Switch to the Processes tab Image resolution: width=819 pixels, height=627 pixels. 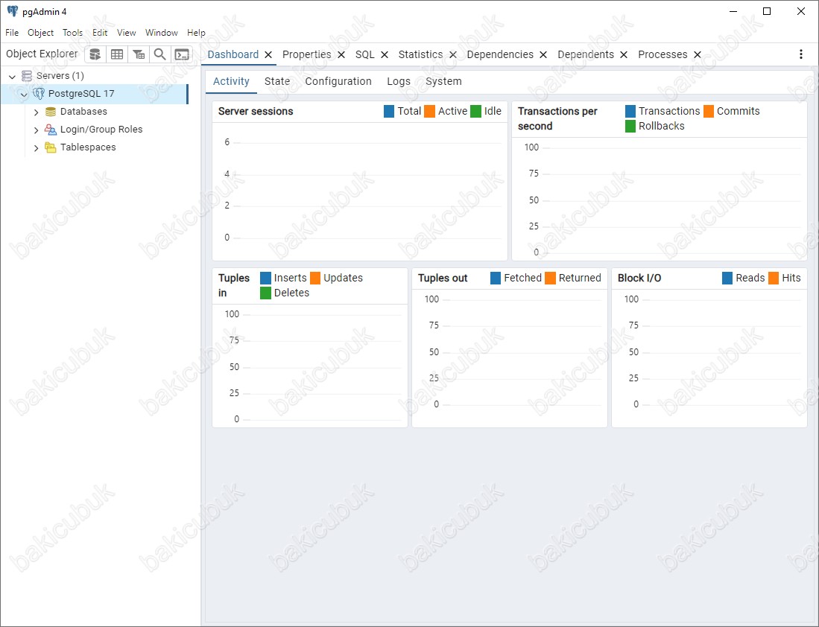663,54
